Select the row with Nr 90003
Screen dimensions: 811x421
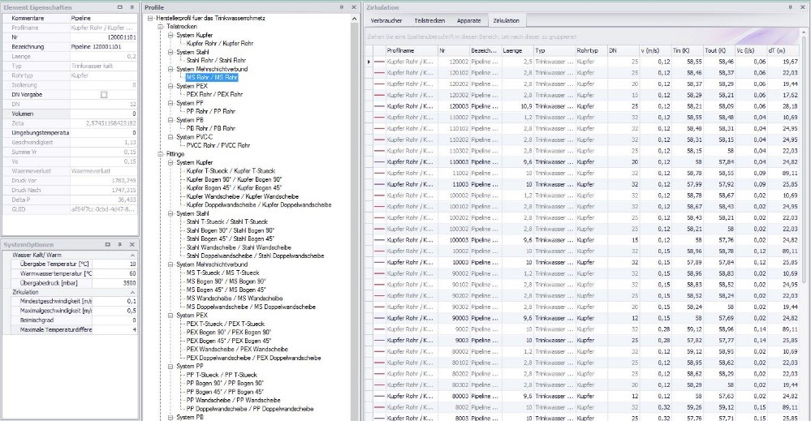point(582,318)
